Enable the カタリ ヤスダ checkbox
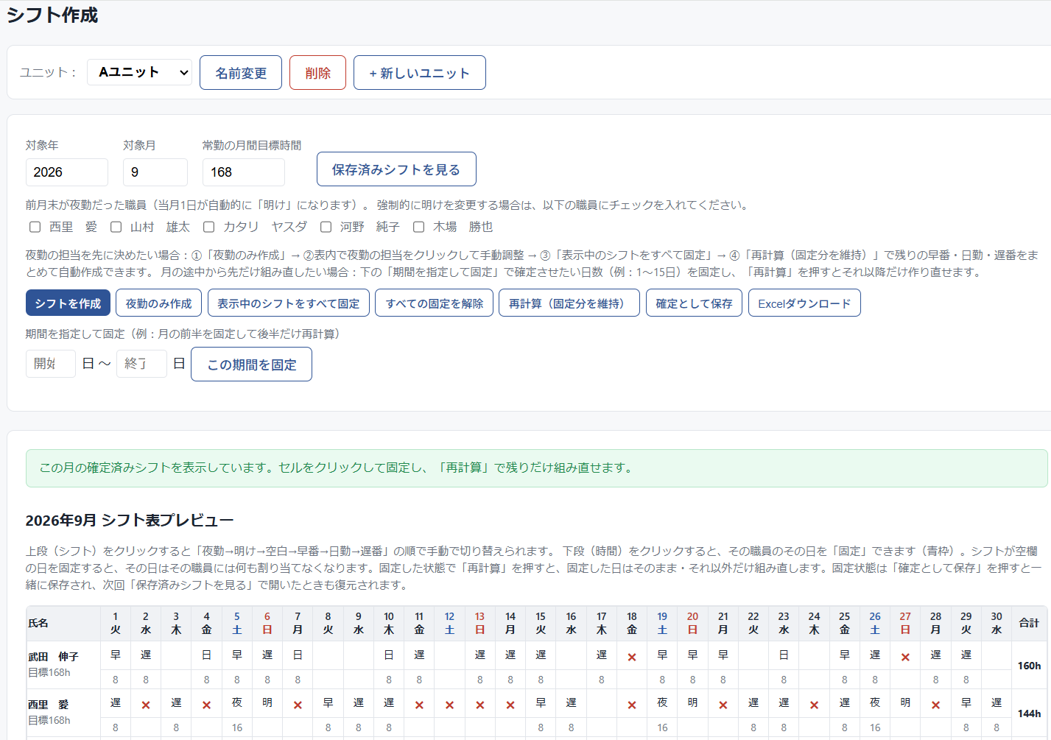 pyautogui.click(x=209, y=227)
